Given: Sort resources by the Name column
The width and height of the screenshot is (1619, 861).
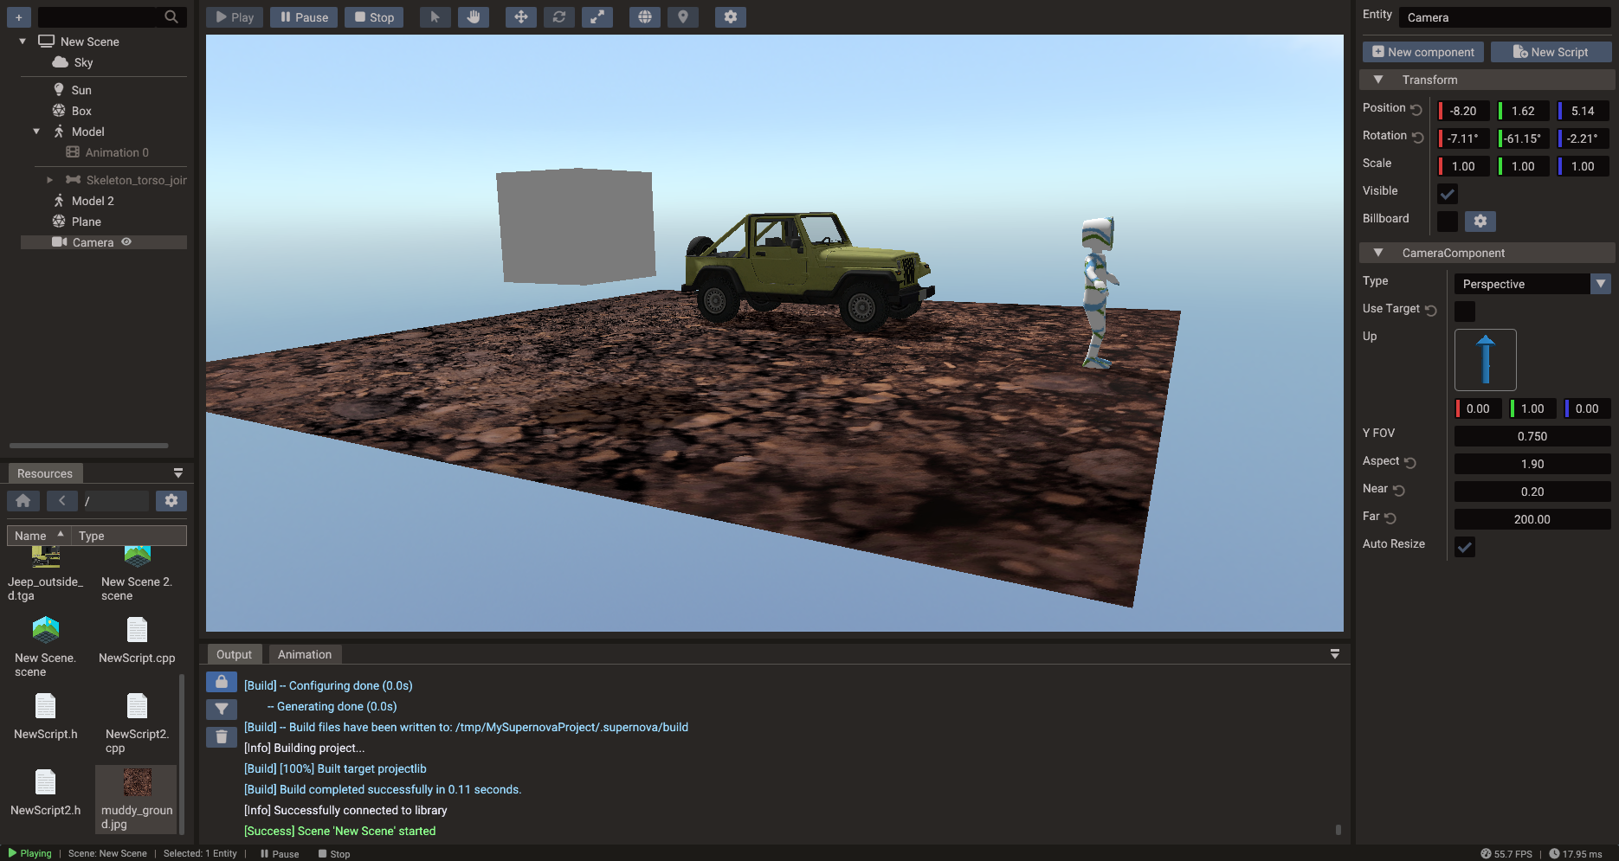Looking at the screenshot, I should click(39, 536).
